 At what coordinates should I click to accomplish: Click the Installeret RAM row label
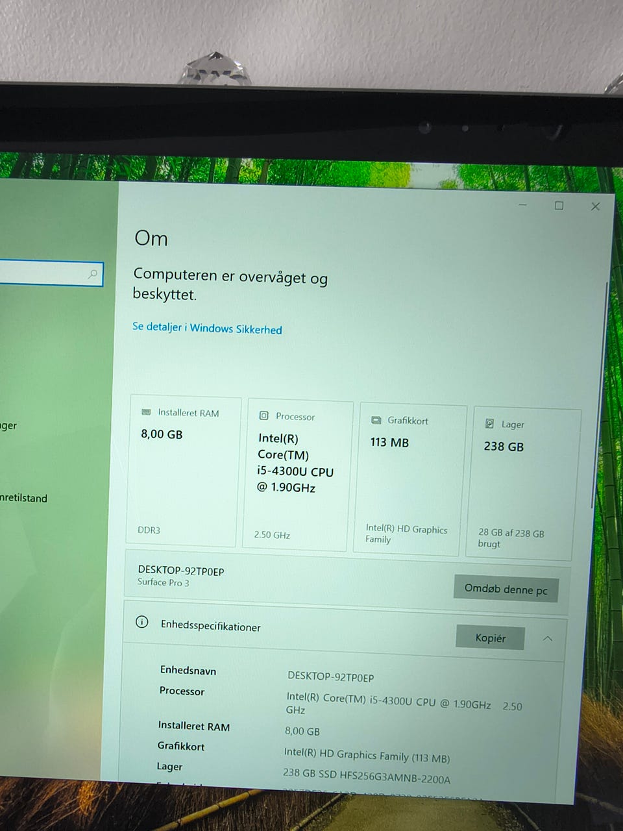pyautogui.click(x=193, y=726)
